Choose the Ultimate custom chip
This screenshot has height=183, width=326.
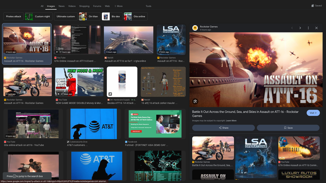[66, 17]
